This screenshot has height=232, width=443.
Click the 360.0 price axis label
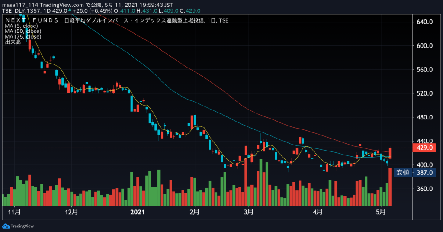pyautogui.click(x=425, y=188)
